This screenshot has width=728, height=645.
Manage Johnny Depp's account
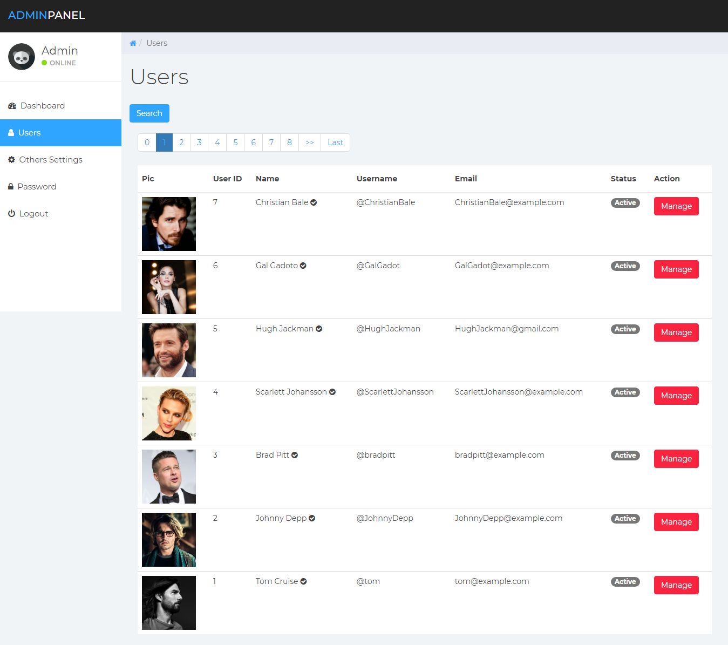click(x=676, y=522)
